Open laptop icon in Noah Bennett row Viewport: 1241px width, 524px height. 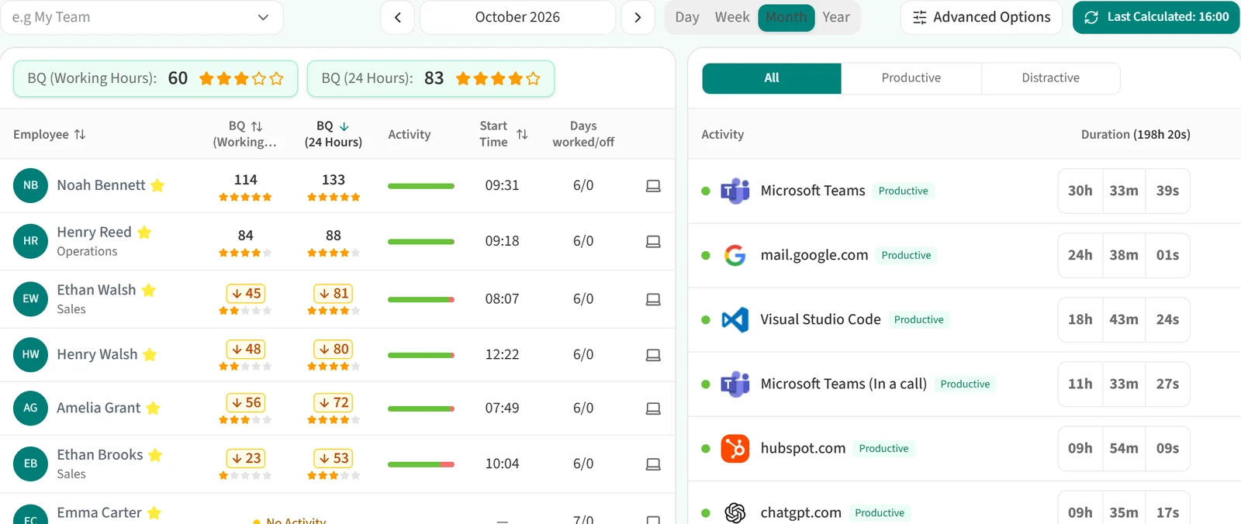coord(653,186)
